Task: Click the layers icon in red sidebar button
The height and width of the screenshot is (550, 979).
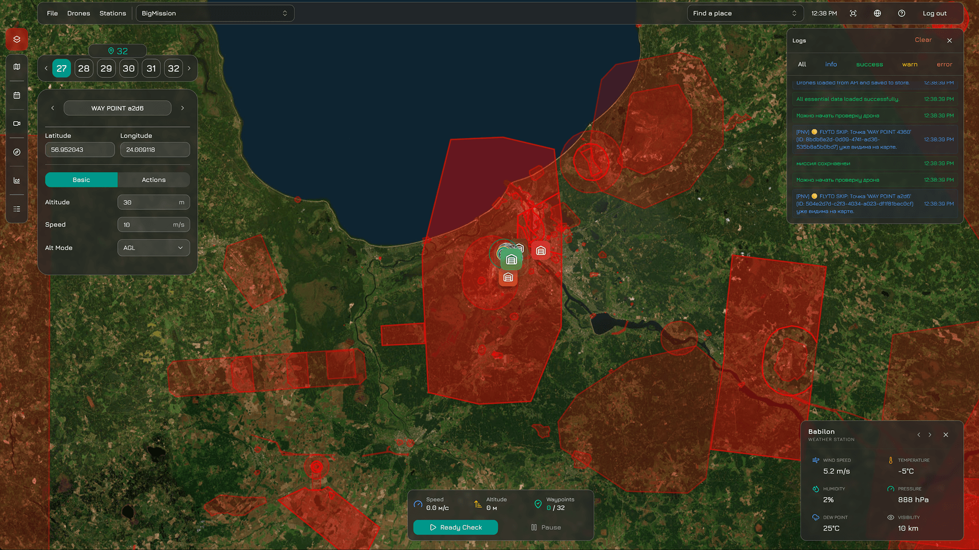Action: (17, 39)
